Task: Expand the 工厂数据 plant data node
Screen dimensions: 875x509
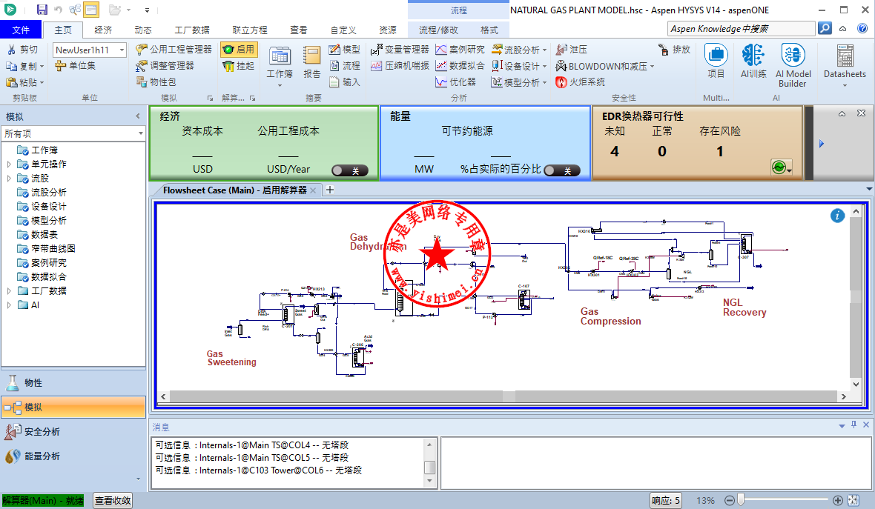Action: click(x=9, y=291)
